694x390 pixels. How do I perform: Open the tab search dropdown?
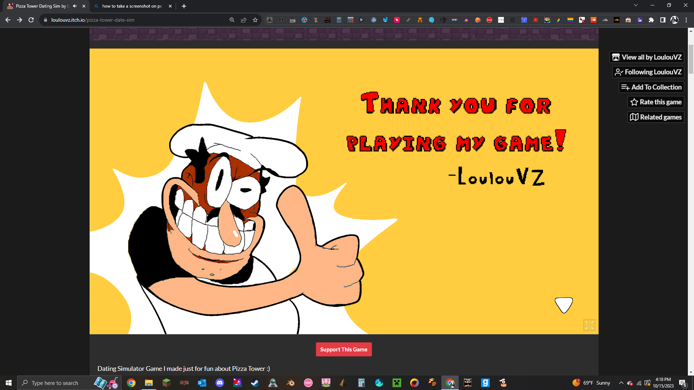pos(635,5)
